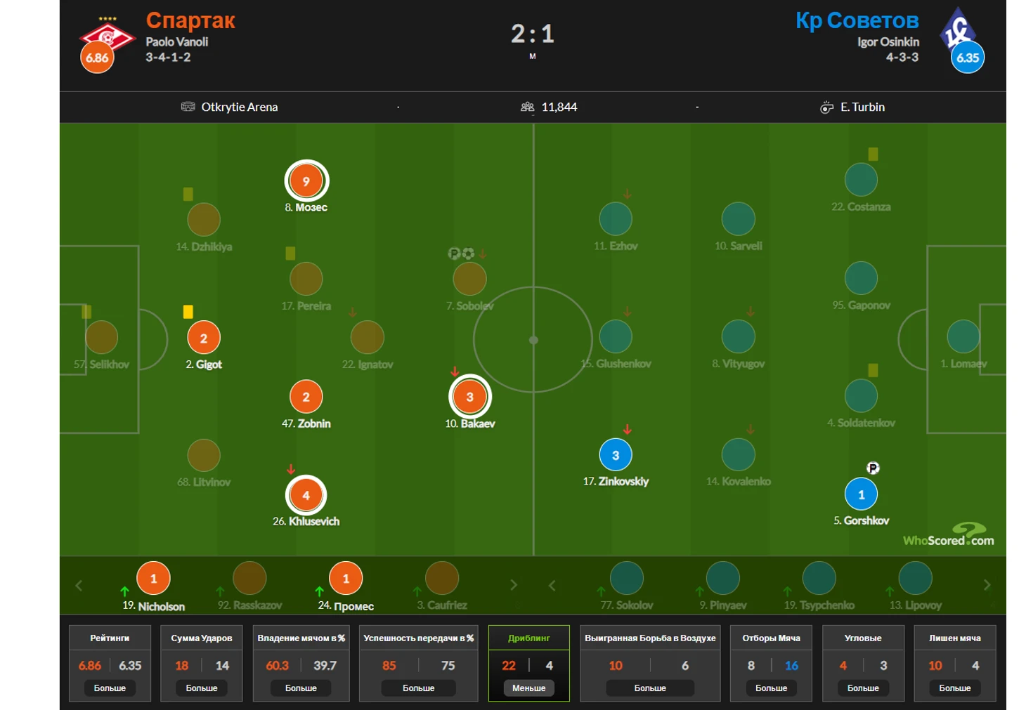This screenshot has width=1026, height=710.
Task: Select Bakaev's player marker on the pitch
Action: coord(470,396)
